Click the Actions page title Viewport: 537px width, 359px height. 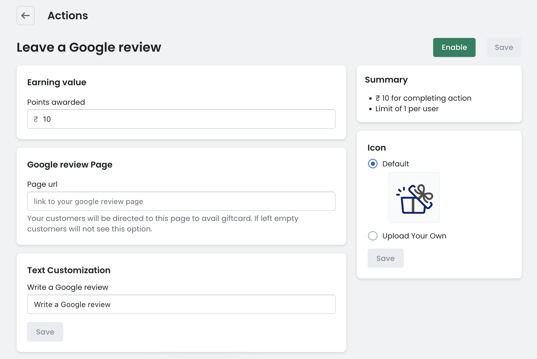click(x=68, y=16)
